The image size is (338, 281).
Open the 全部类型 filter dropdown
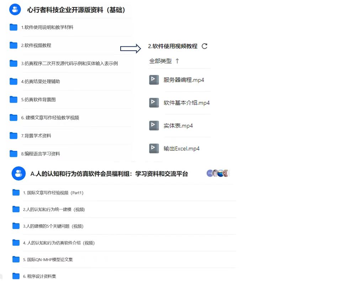[160, 61]
